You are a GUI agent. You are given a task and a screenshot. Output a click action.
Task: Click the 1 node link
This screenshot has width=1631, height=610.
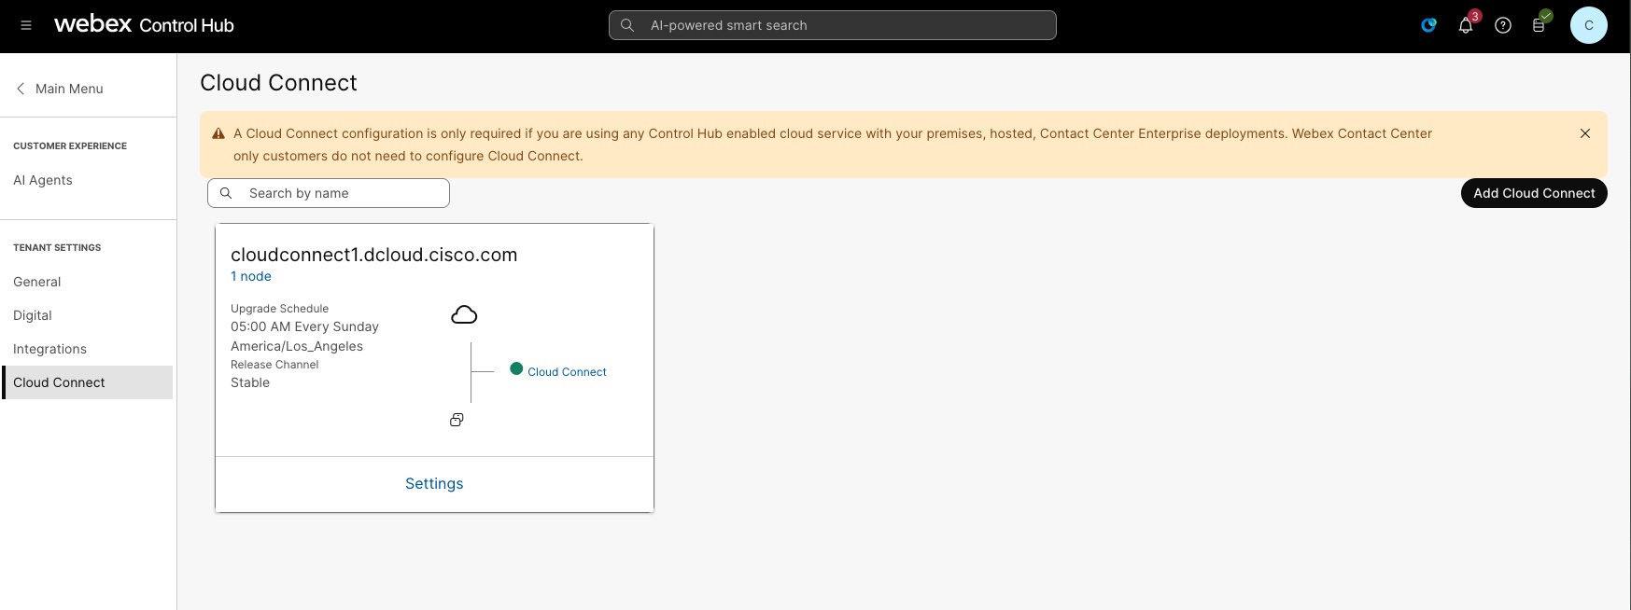(251, 276)
